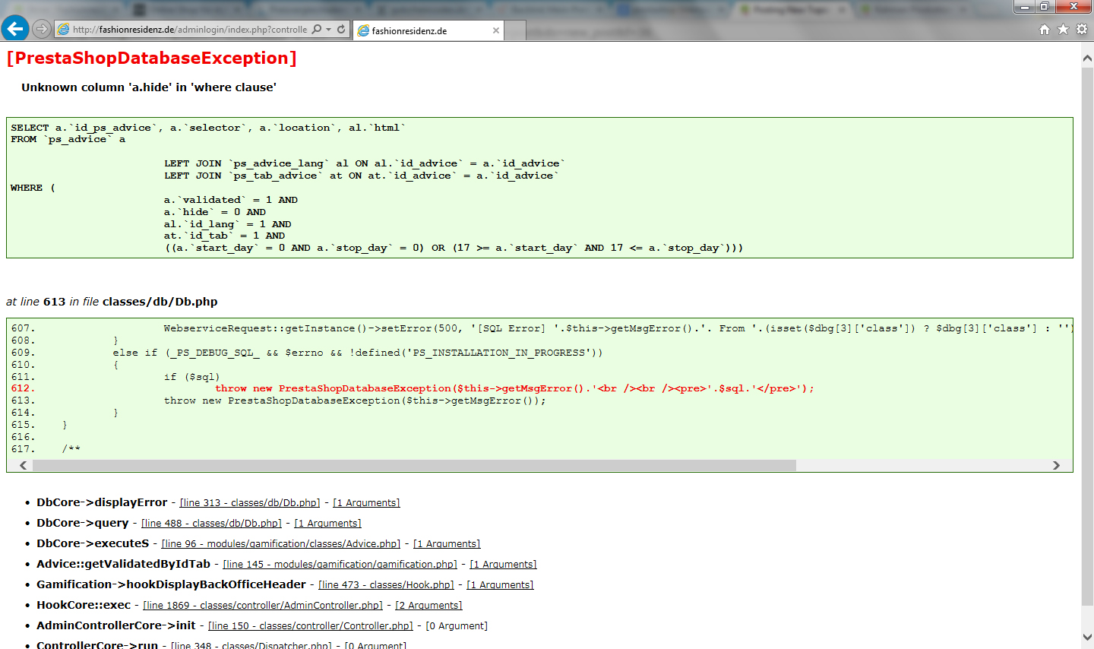The width and height of the screenshot is (1094, 649).
Task: Click the red highlighted code line 612
Action: tap(514, 388)
